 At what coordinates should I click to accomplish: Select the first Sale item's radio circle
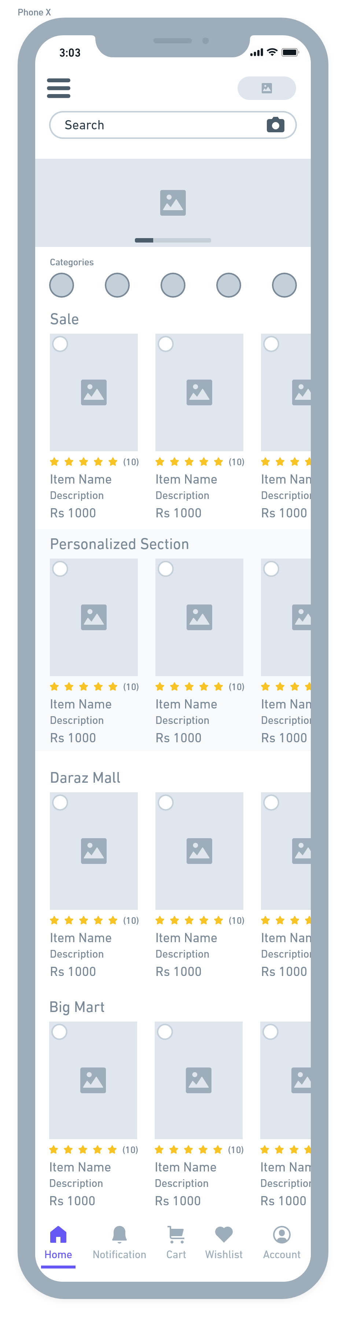pos(60,344)
